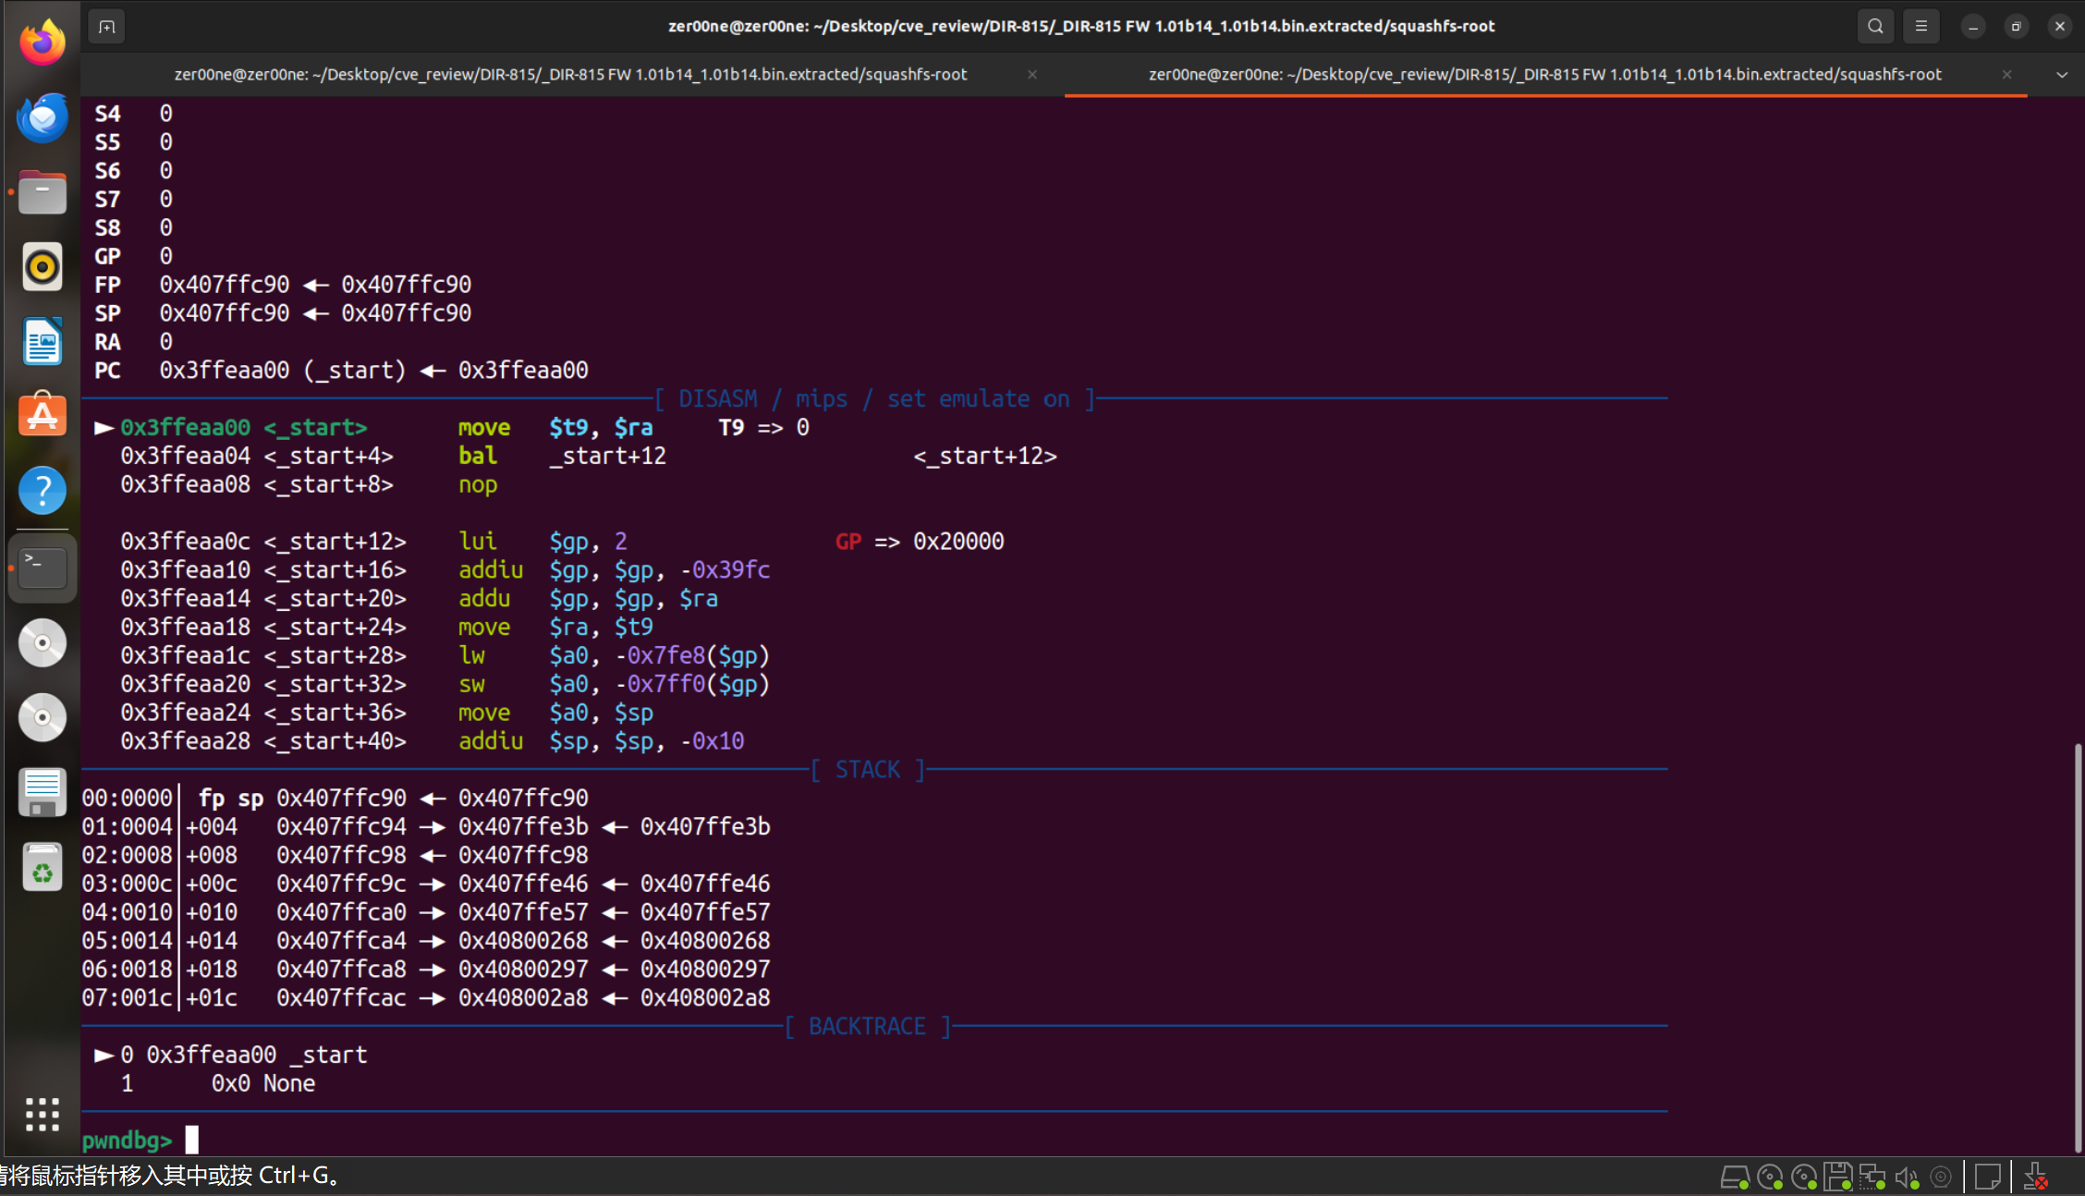Open the Help icon in the dock
The height and width of the screenshot is (1196, 2085).
[x=43, y=491]
